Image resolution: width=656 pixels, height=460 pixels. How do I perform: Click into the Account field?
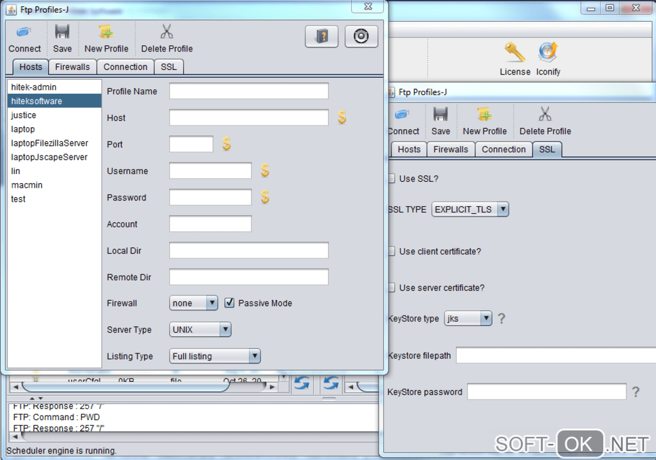tap(210, 224)
